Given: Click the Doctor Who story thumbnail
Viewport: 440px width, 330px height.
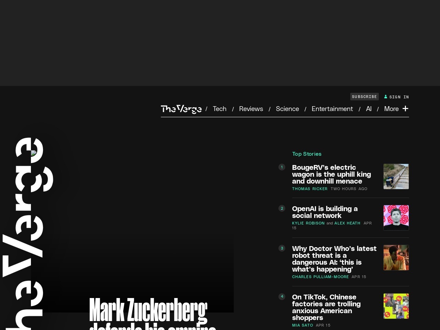Looking at the screenshot, I should (396, 258).
